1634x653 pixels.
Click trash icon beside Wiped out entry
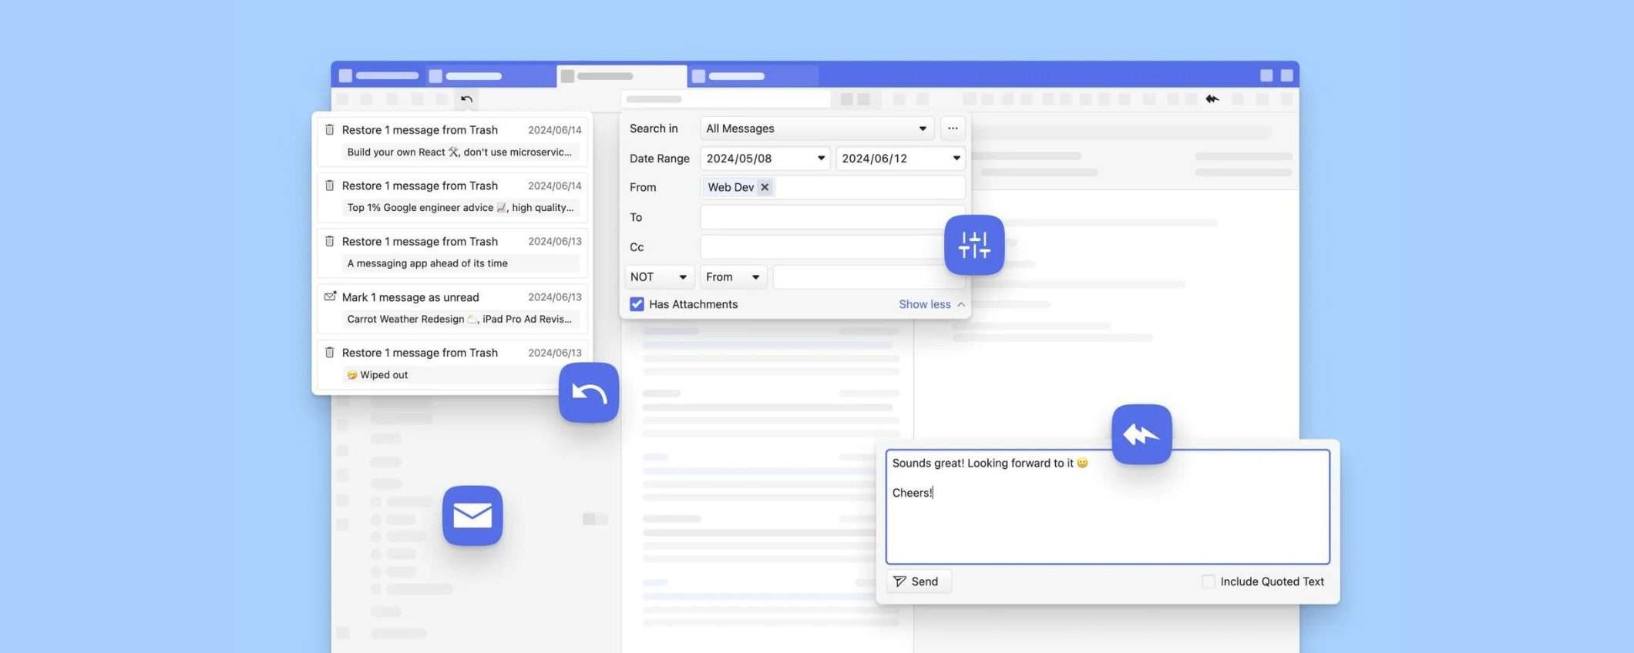pyautogui.click(x=330, y=353)
